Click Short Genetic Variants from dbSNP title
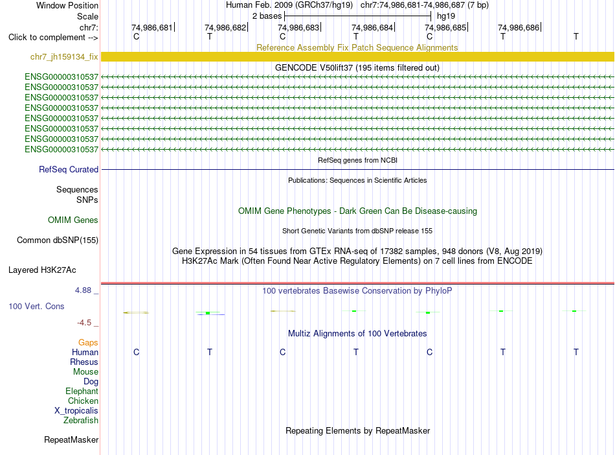 [357, 231]
